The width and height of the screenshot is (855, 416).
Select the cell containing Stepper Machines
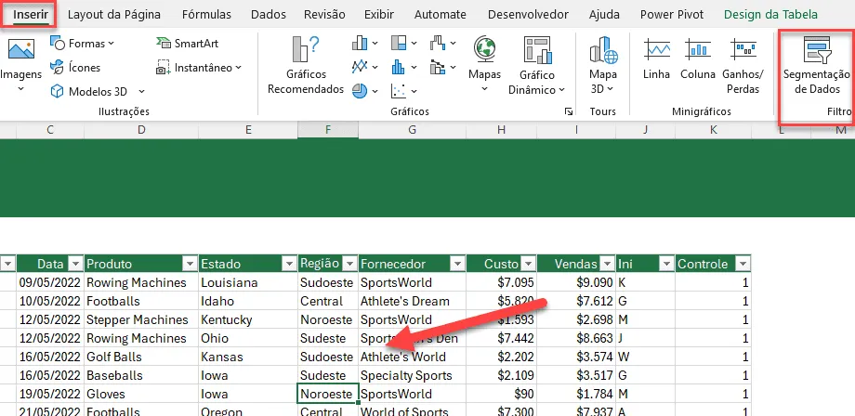coord(141,319)
